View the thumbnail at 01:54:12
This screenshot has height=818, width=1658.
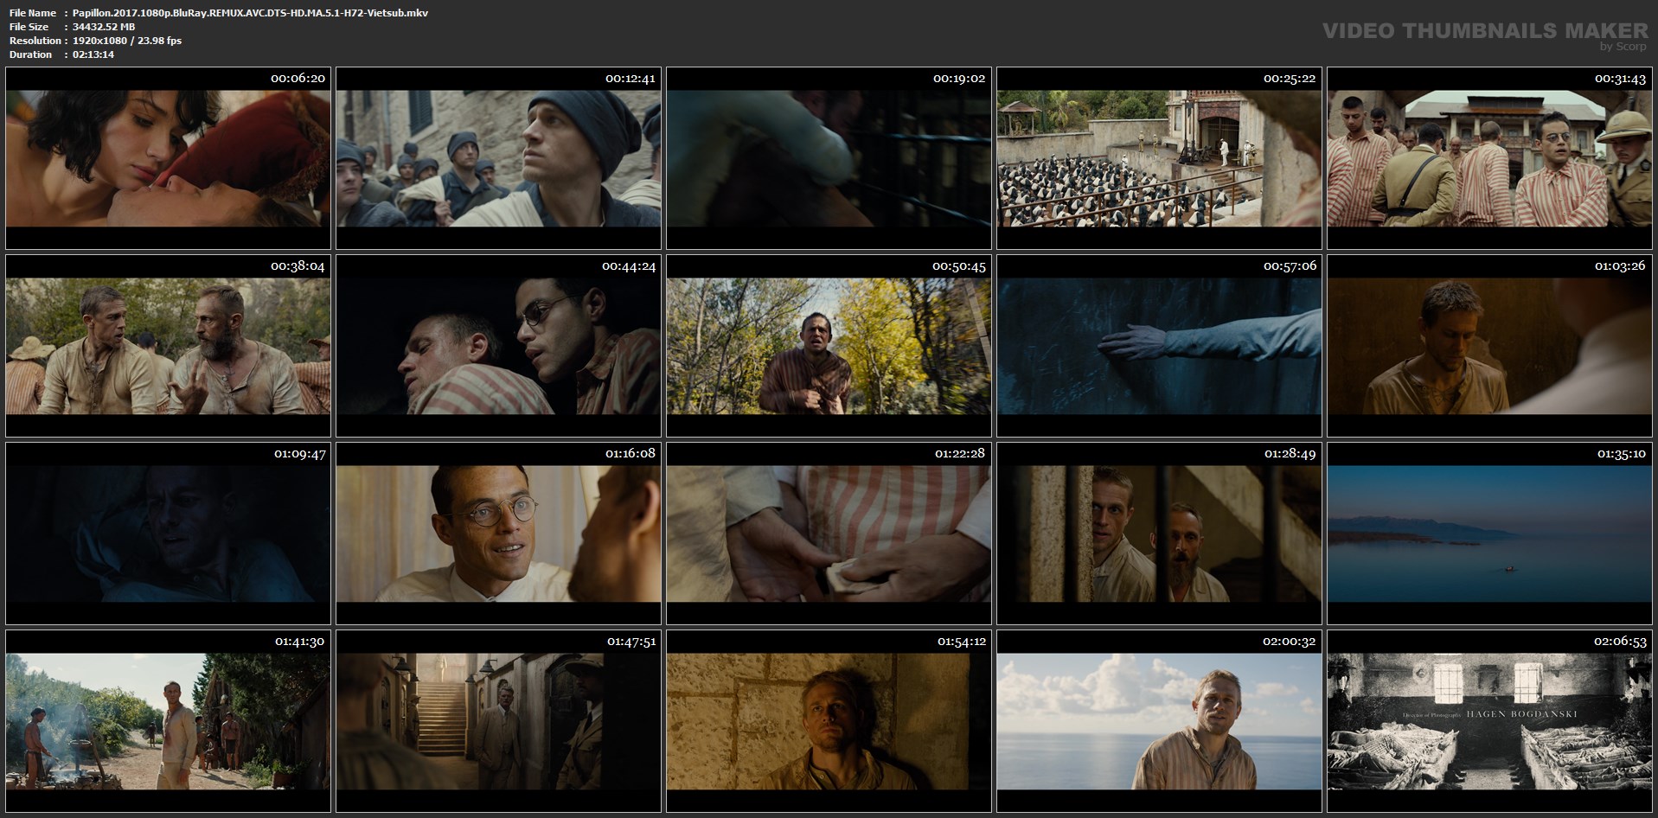(x=829, y=721)
